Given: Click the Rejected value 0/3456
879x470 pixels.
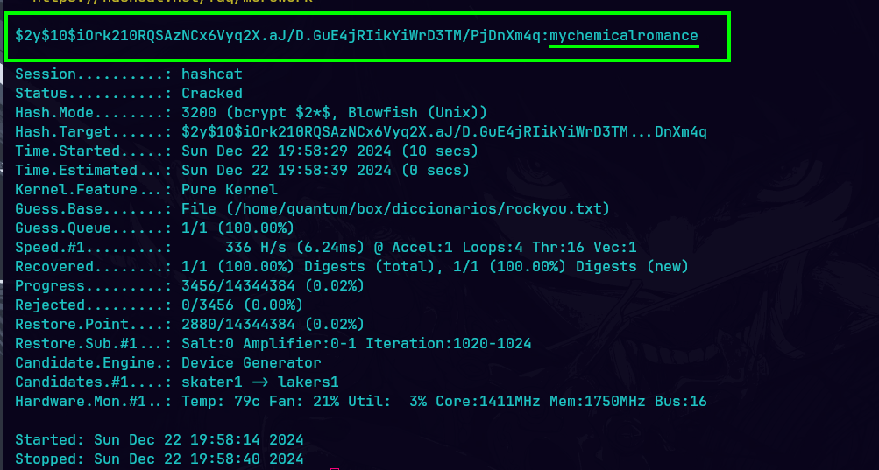Looking at the screenshot, I should coord(242,305).
